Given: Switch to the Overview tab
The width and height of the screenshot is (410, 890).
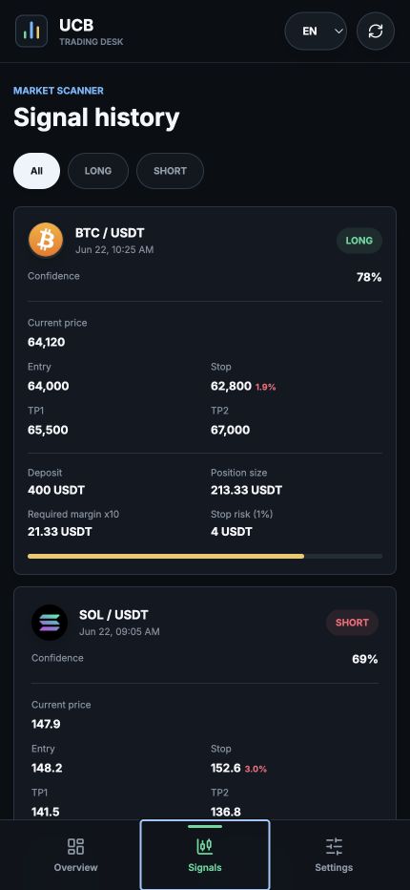Looking at the screenshot, I should (75, 855).
